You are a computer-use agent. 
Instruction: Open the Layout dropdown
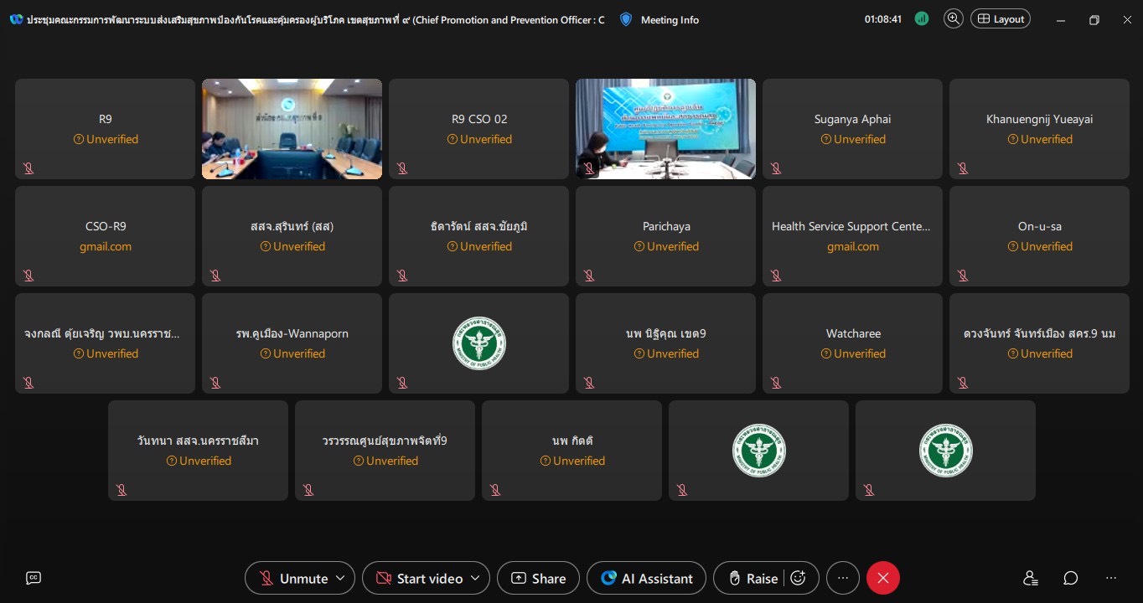(1001, 19)
